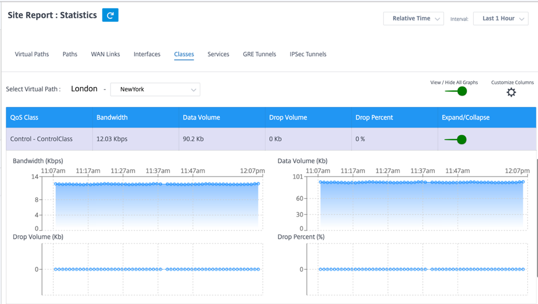Select the Classes tab
This screenshot has height=304, width=538.
click(x=184, y=54)
